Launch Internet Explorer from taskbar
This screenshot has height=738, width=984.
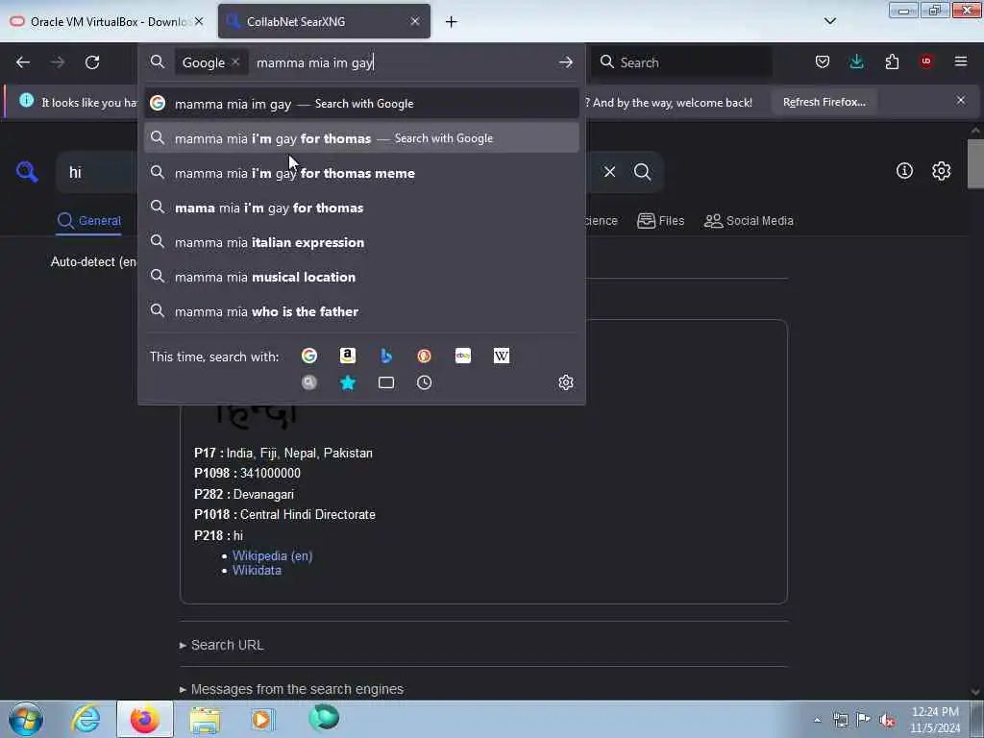tap(86, 719)
